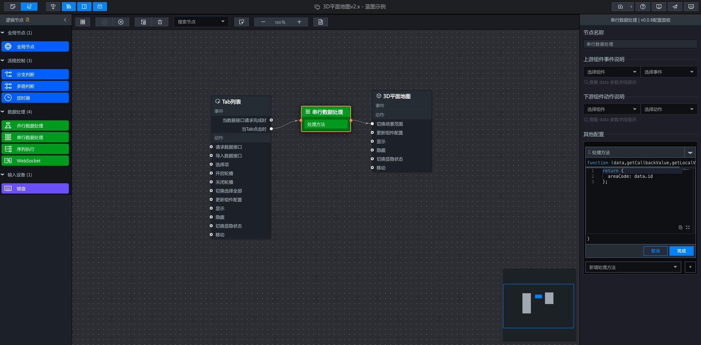Select the 序列执行 node button

tap(35, 149)
